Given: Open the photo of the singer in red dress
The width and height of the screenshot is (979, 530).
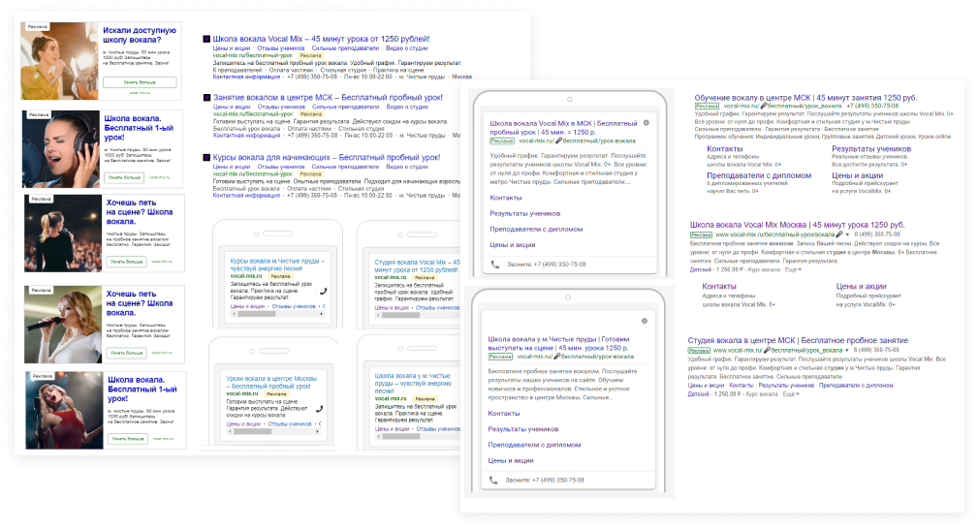Looking at the screenshot, I should pyautogui.click(x=64, y=411).
